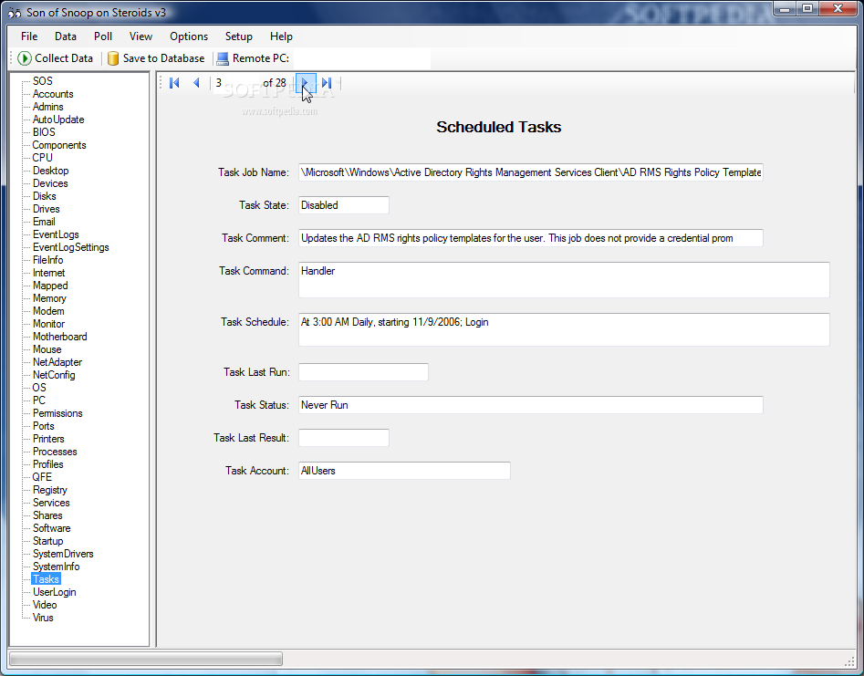Click the Task Account field showing AllUsers
Image resolution: width=864 pixels, height=676 pixels.
pos(404,471)
